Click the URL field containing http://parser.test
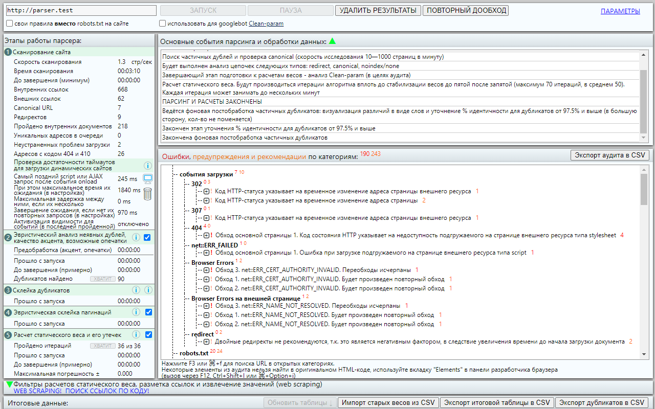The width and height of the screenshot is (655, 409). [81, 10]
